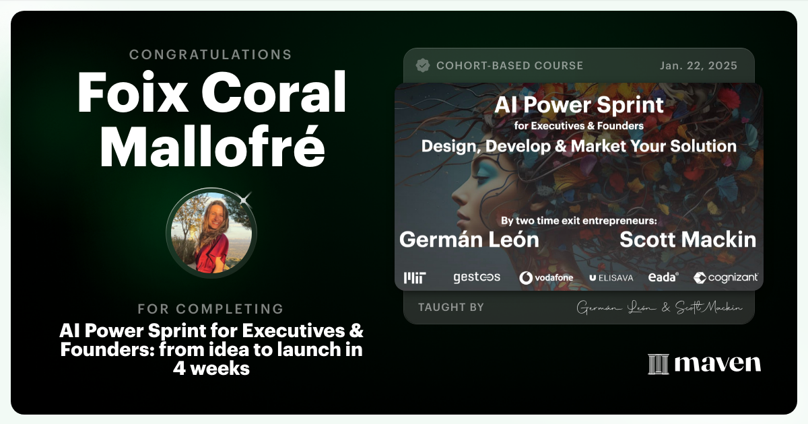808x424 pixels.
Task: Click the Maven pillar logo icon
Action: pos(657,364)
